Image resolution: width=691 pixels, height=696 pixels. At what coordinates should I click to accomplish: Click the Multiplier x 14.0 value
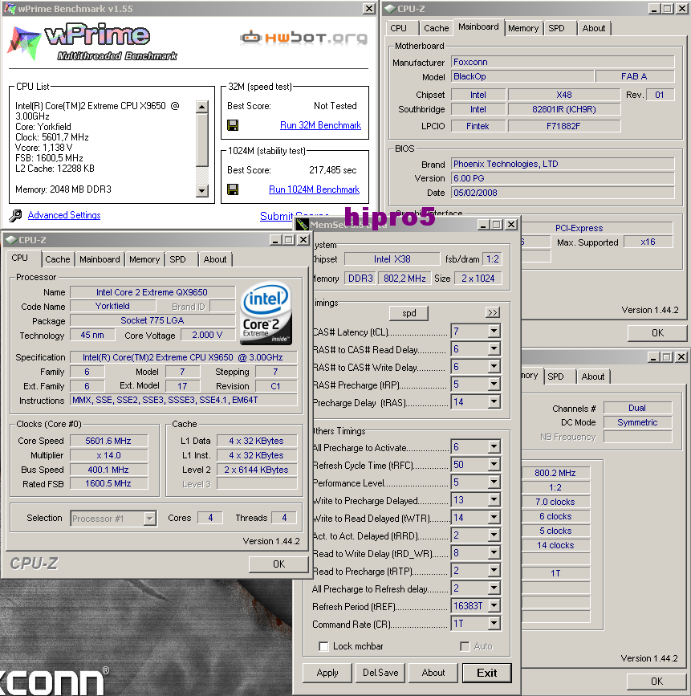tap(108, 455)
